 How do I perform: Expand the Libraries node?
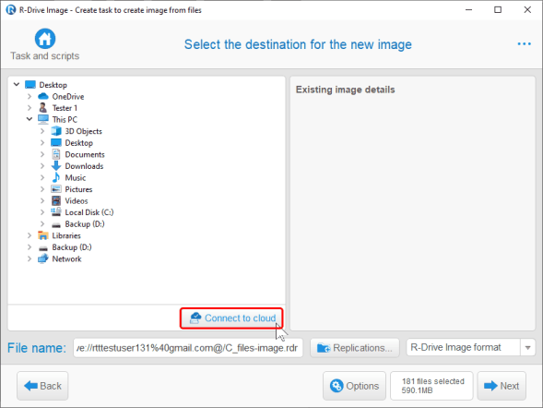(30, 235)
